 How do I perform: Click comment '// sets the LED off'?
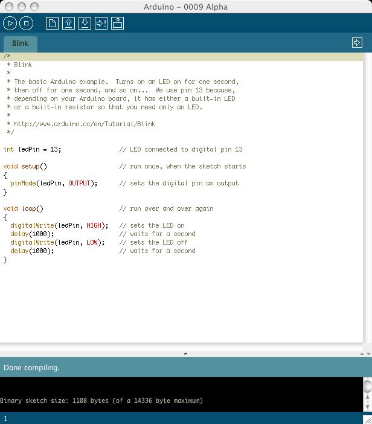[x=153, y=243]
